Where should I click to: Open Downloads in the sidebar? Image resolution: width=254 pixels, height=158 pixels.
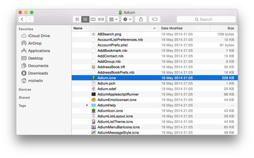[x=35, y=73]
